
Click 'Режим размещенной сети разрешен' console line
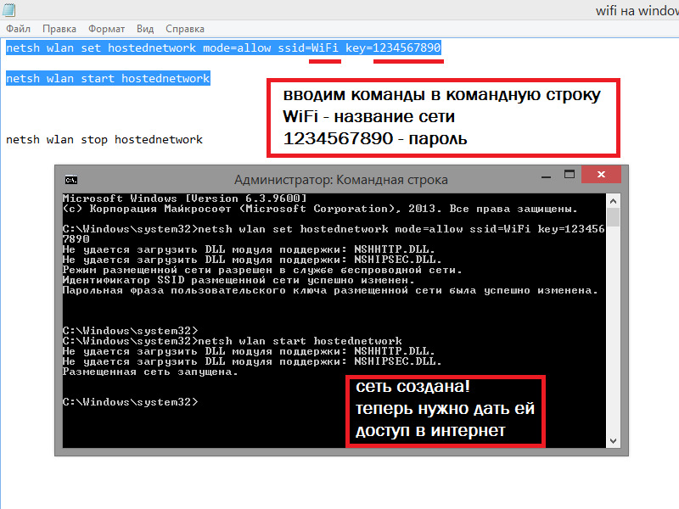[262, 270]
